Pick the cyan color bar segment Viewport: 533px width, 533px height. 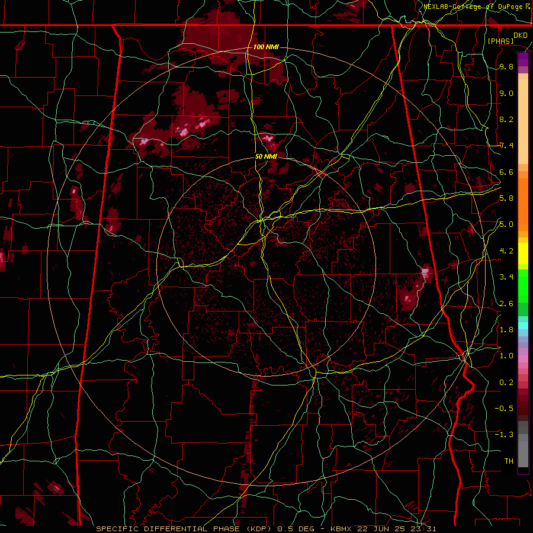tap(523, 326)
